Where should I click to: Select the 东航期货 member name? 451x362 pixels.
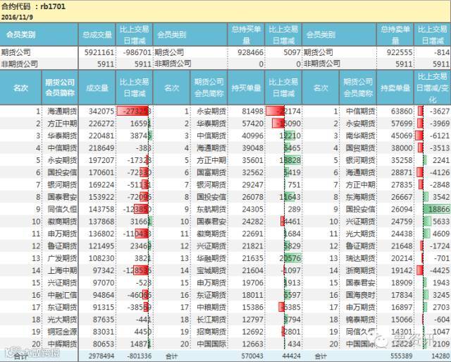(x=211, y=209)
